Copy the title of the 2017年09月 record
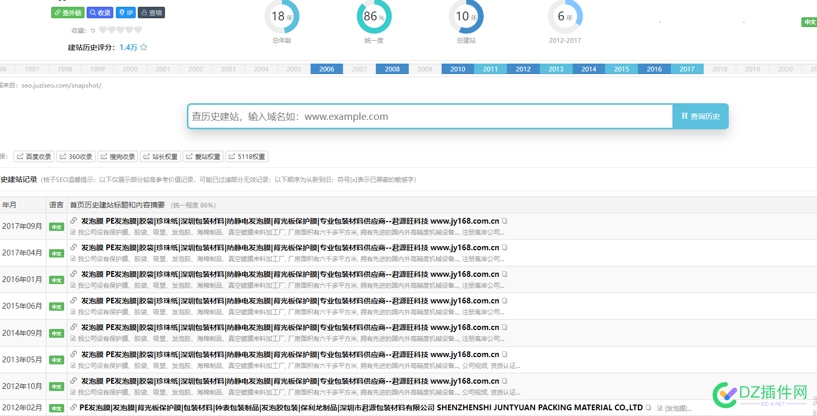 (x=504, y=221)
